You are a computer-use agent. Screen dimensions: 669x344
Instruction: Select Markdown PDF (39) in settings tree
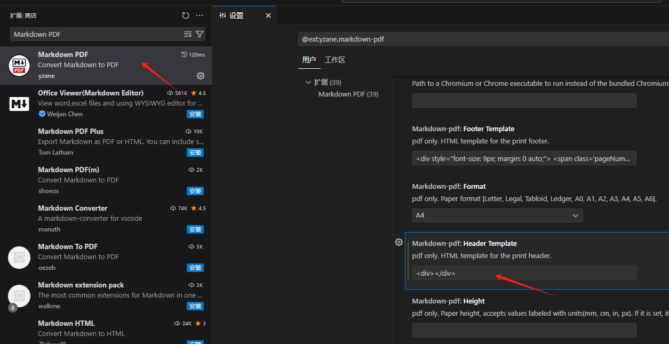348,94
